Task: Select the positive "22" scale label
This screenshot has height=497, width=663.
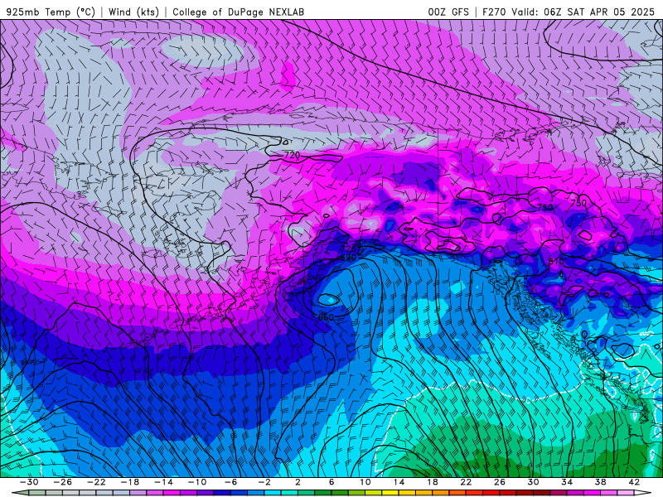Action: click(466, 482)
